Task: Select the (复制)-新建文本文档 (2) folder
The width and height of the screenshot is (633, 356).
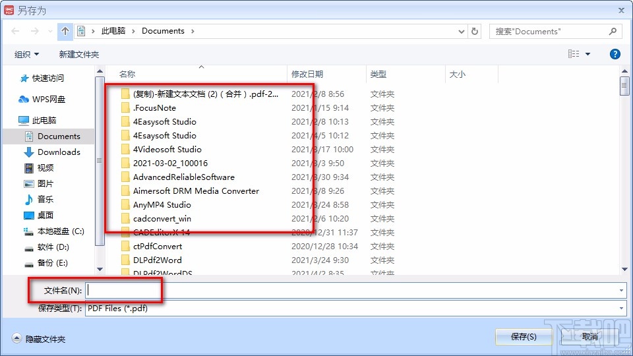Action: [206, 94]
